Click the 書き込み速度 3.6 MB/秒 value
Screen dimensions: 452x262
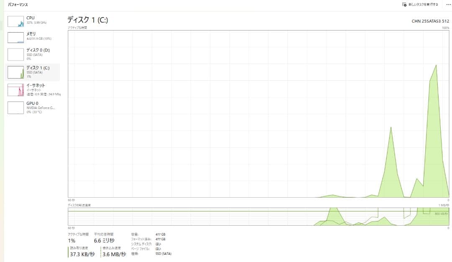pos(114,254)
